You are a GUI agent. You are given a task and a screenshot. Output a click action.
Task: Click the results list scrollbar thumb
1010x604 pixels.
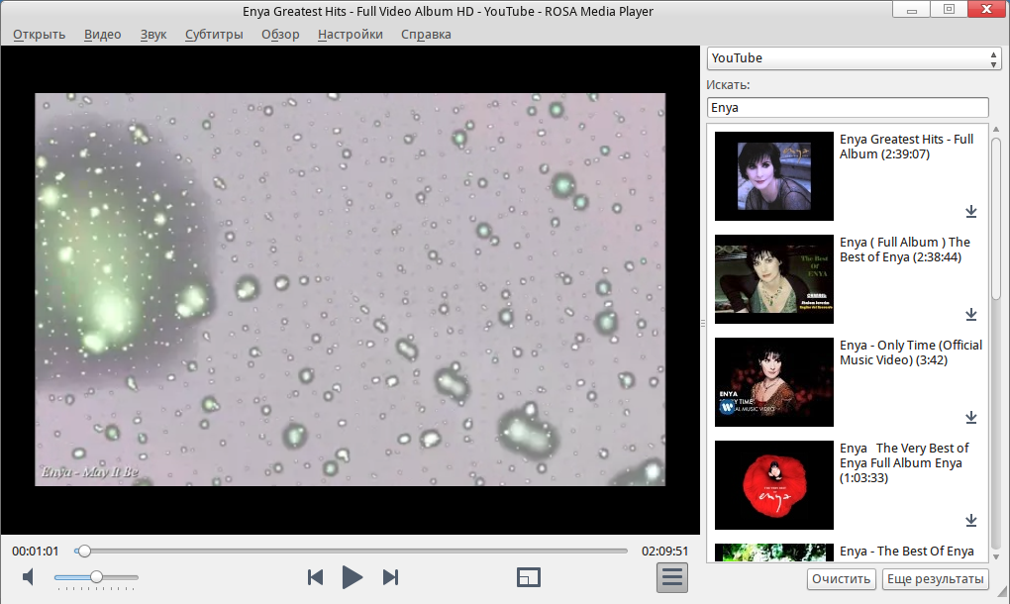(x=996, y=219)
